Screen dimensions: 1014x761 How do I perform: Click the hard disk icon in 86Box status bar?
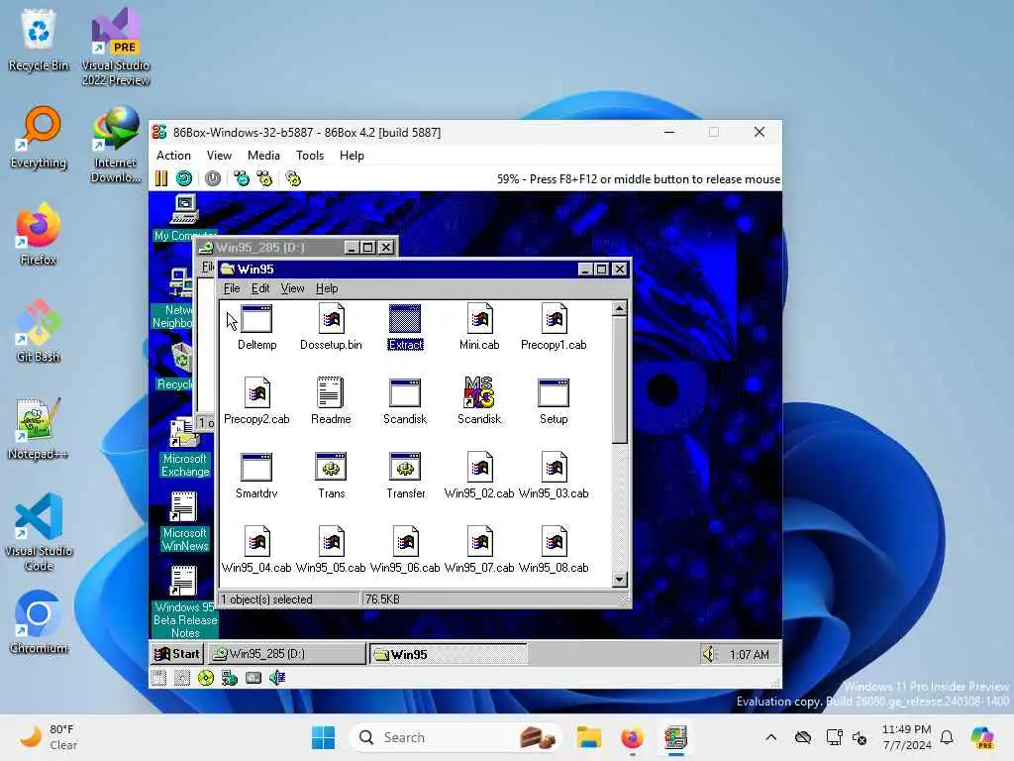253,678
